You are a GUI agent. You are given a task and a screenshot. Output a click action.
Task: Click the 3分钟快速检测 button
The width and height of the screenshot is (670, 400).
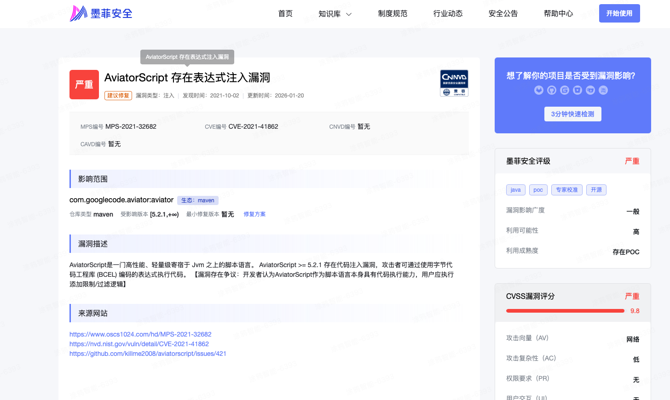point(573,114)
